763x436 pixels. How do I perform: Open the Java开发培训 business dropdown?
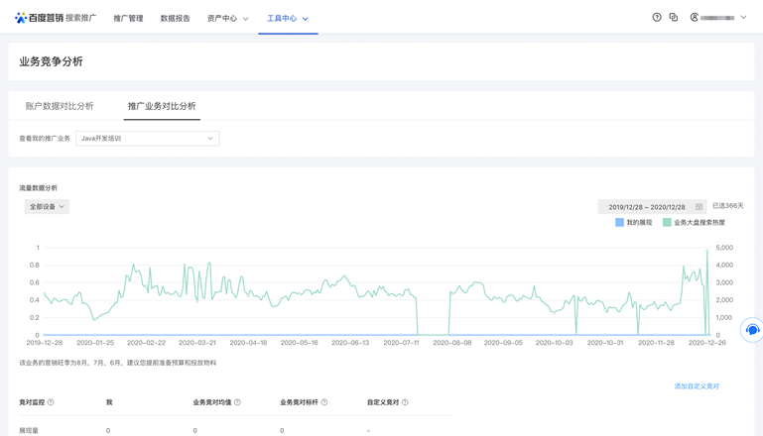click(147, 139)
